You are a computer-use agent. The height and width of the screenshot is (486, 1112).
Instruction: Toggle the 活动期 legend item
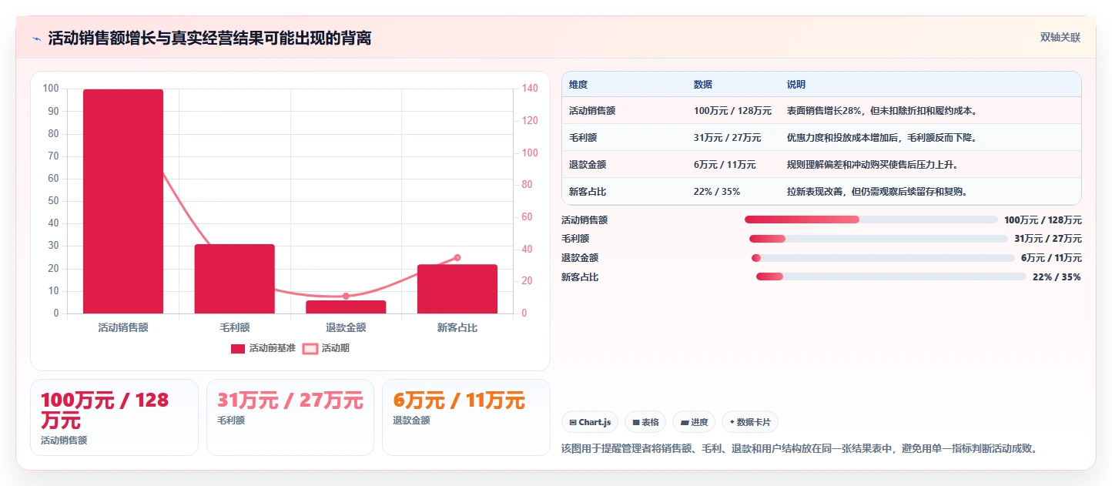click(x=326, y=348)
